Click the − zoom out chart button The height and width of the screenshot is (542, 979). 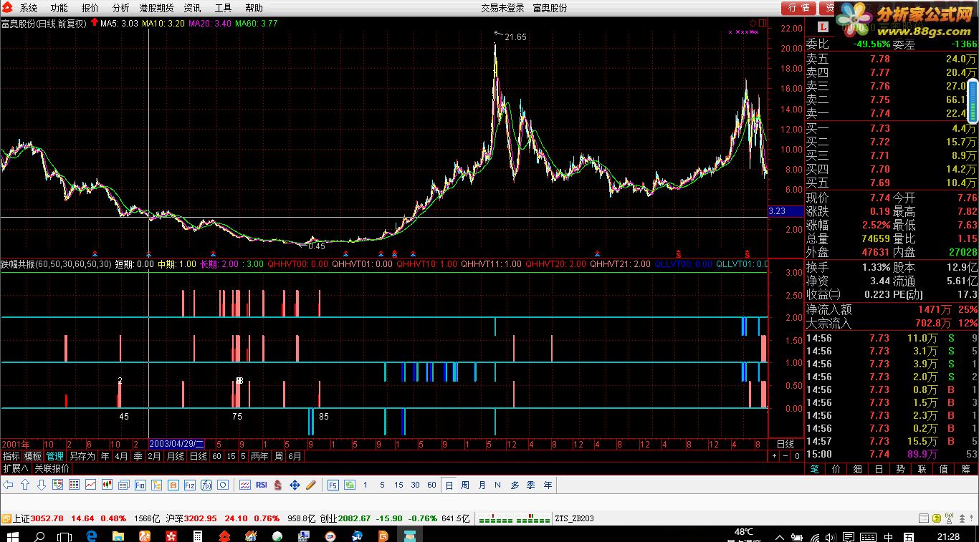click(x=785, y=456)
